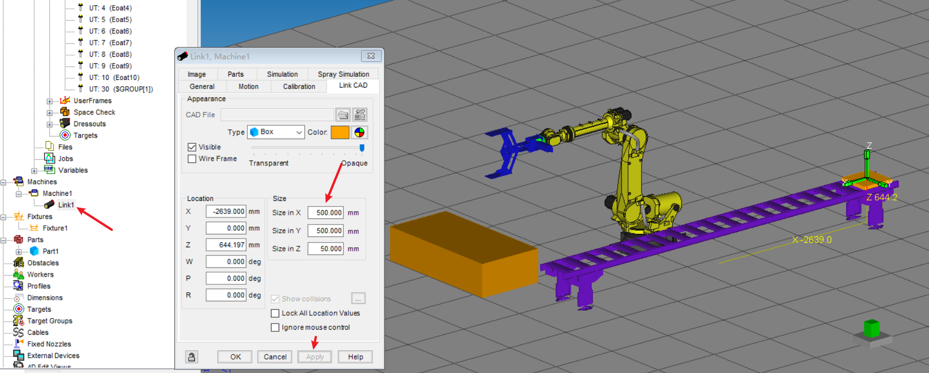This screenshot has width=929, height=373.
Task: Click the Cancel button
Action: tap(275, 357)
